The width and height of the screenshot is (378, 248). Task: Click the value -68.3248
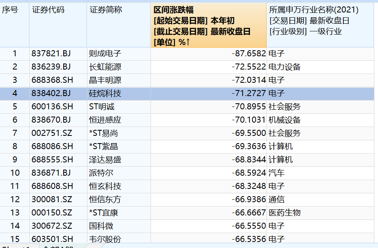pyautogui.click(x=249, y=186)
